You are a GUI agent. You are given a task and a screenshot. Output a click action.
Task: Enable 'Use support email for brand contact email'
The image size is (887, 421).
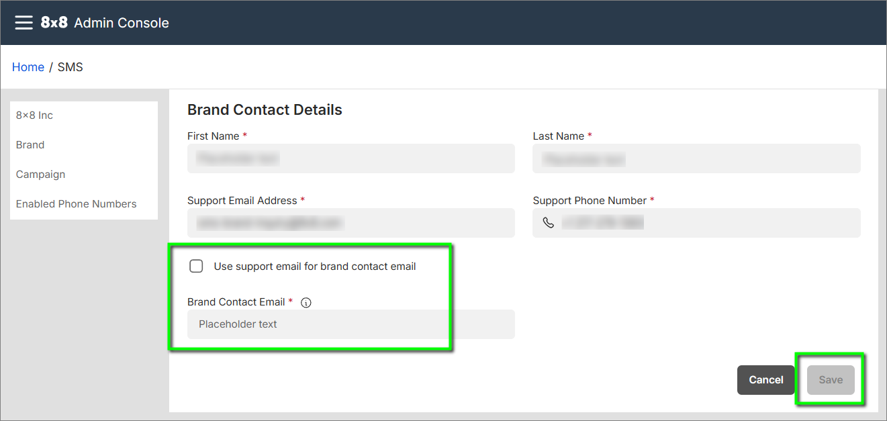tap(196, 267)
